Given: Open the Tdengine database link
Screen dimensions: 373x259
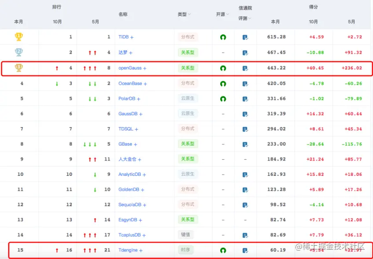Looking at the screenshot, I should click(128, 250).
